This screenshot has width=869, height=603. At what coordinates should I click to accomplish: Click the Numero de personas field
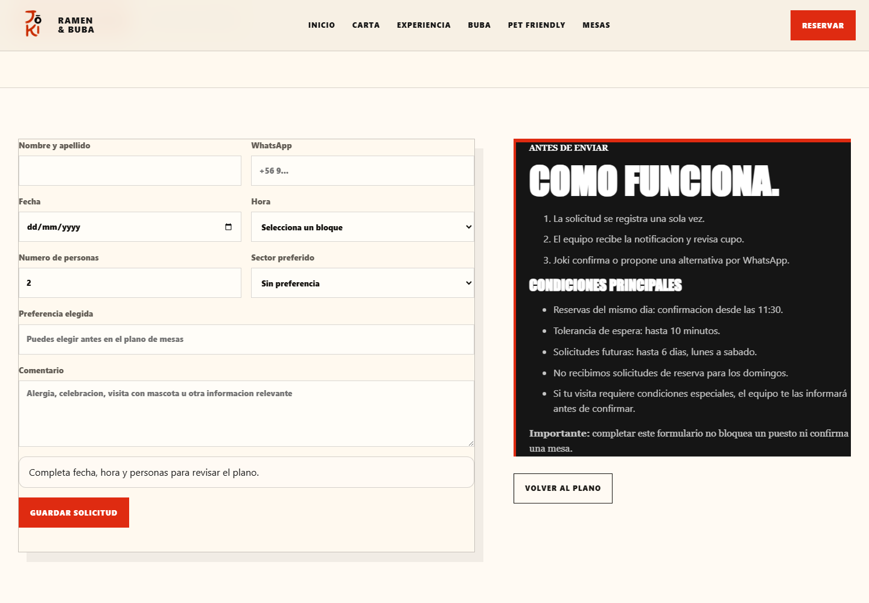(x=130, y=283)
